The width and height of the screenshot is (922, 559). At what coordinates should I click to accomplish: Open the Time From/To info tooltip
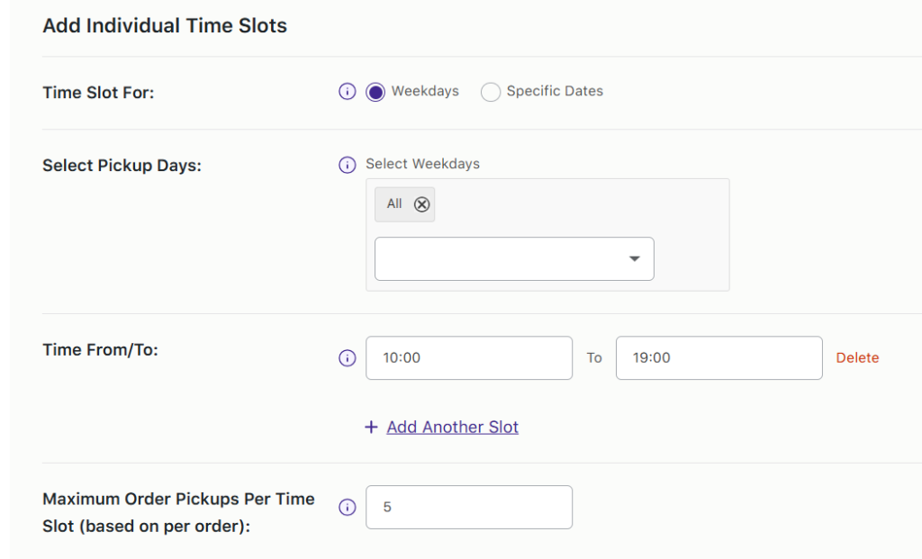point(348,357)
